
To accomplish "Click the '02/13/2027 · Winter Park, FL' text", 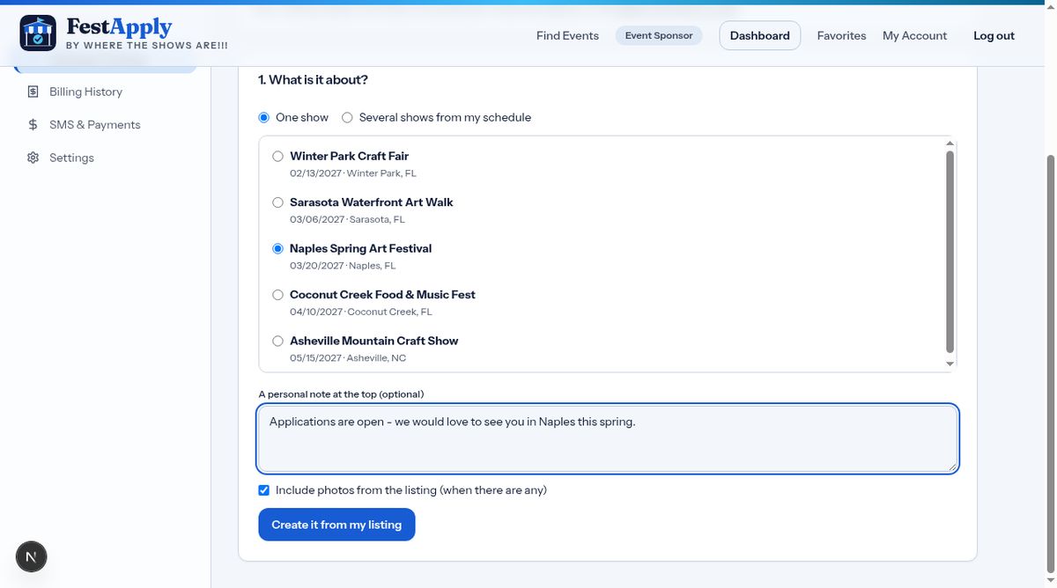I will pos(353,173).
